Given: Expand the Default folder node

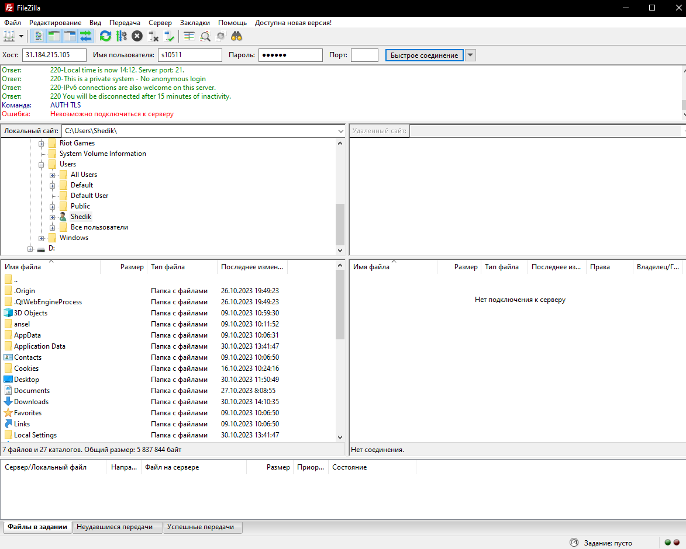Looking at the screenshot, I should [52, 186].
